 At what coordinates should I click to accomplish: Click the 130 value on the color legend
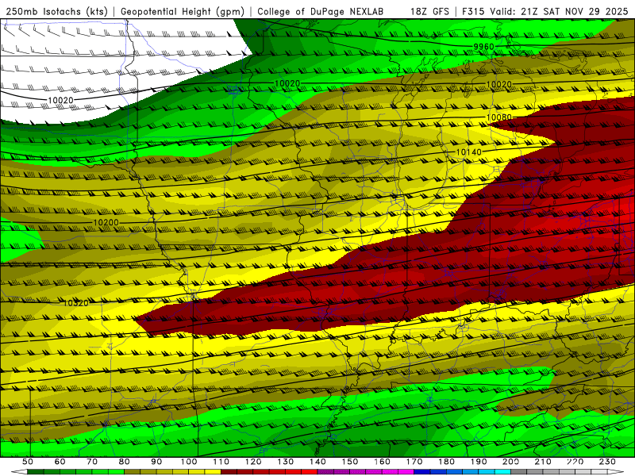[286, 462]
